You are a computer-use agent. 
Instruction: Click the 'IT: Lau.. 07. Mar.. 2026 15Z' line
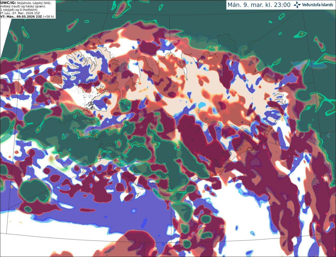click(20, 13)
